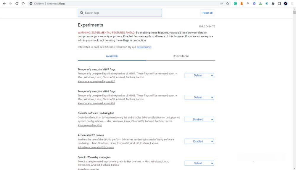Open the Accelerated 2D canvas dropdown
This screenshot has width=296, height=170.
(199, 141)
